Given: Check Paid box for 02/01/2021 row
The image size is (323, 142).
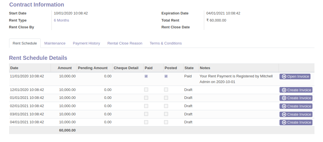Looking at the screenshot, I should 146,106.
